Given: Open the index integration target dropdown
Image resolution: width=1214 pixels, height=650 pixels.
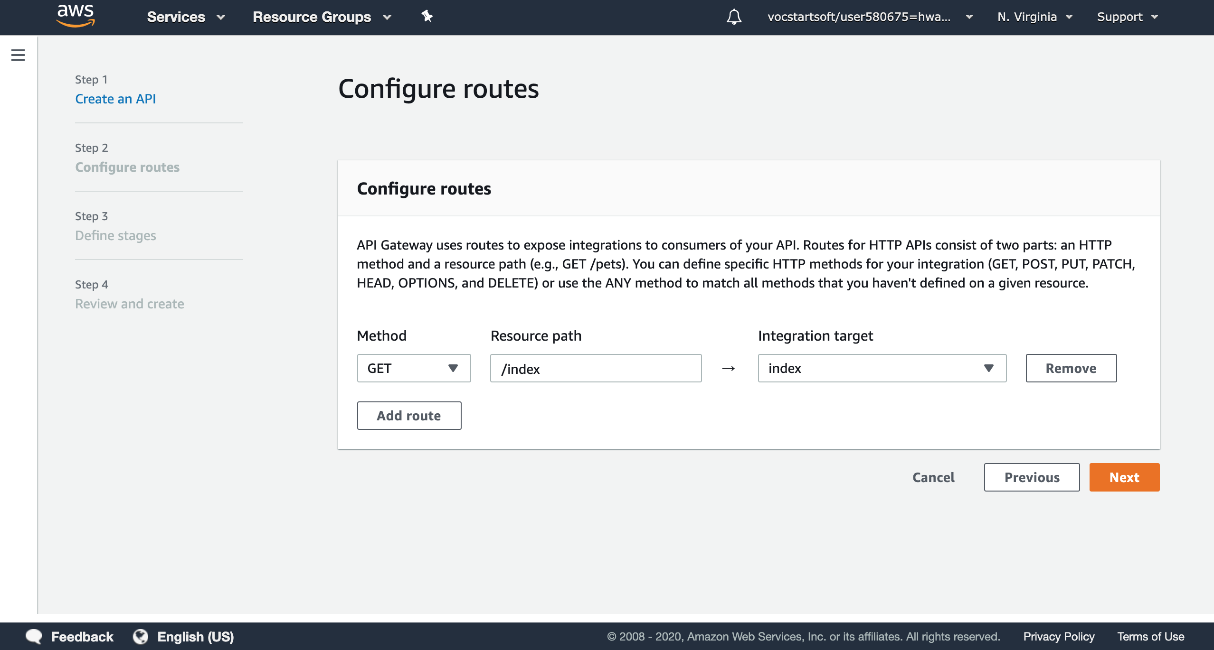Looking at the screenshot, I should [882, 368].
